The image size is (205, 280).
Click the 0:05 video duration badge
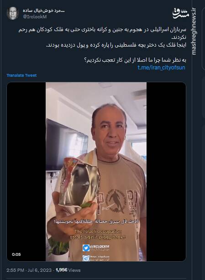[x=16, y=254]
